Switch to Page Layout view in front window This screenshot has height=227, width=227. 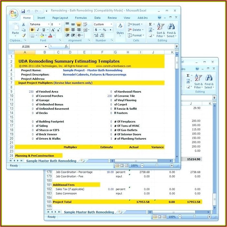click(x=122, y=165)
